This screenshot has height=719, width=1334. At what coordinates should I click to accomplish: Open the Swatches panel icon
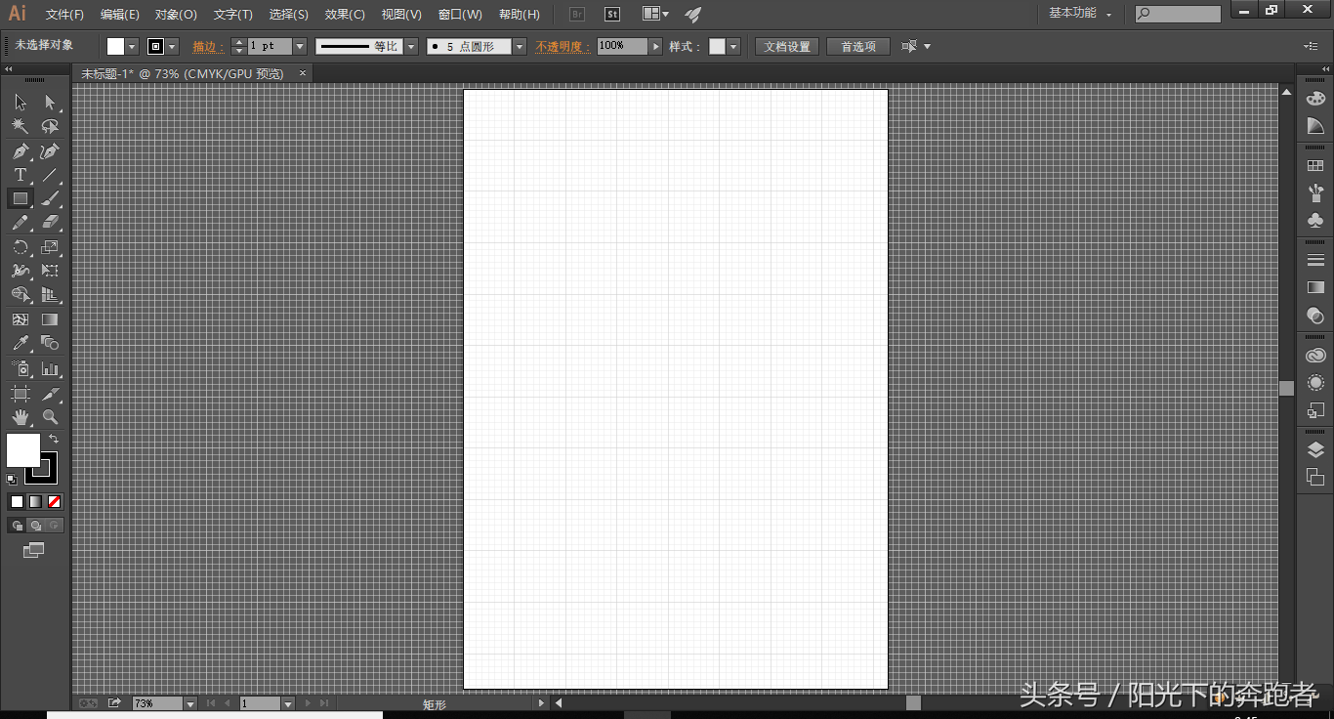point(1315,167)
